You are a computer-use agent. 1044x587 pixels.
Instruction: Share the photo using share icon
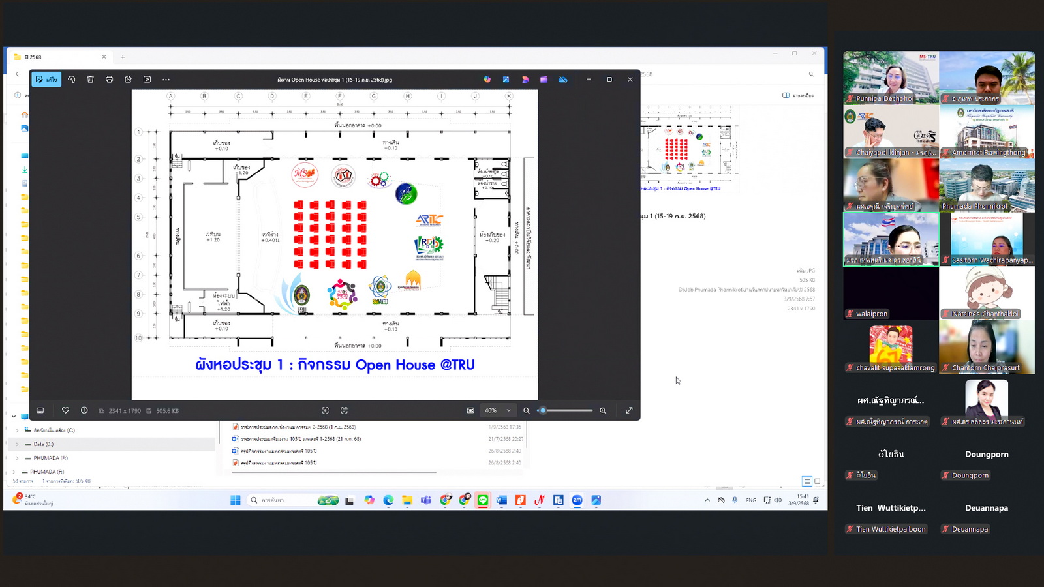(129, 80)
